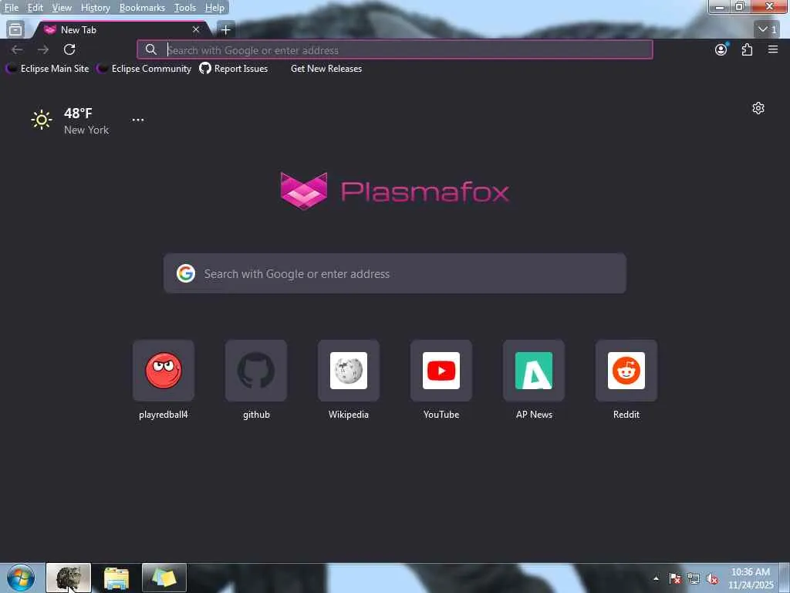Open Eclipse Main Site bookmark
This screenshot has height=593, width=790.
point(47,69)
